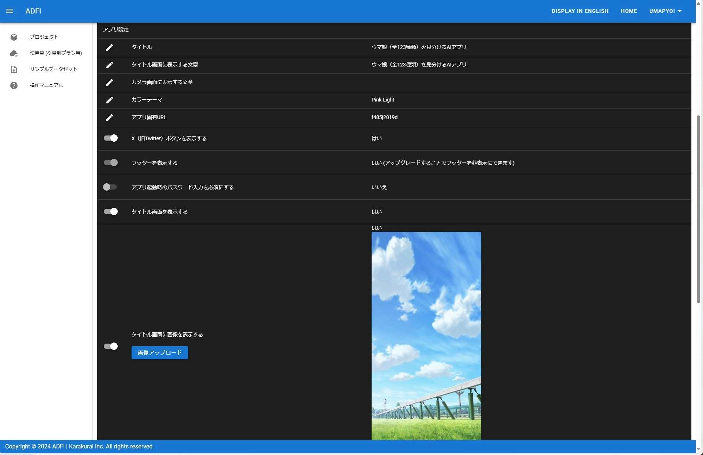This screenshot has height=455, width=703.
Task: Toggle タイトル画面を表示する off
Action: pyautogui.click(x=110, y=211)
